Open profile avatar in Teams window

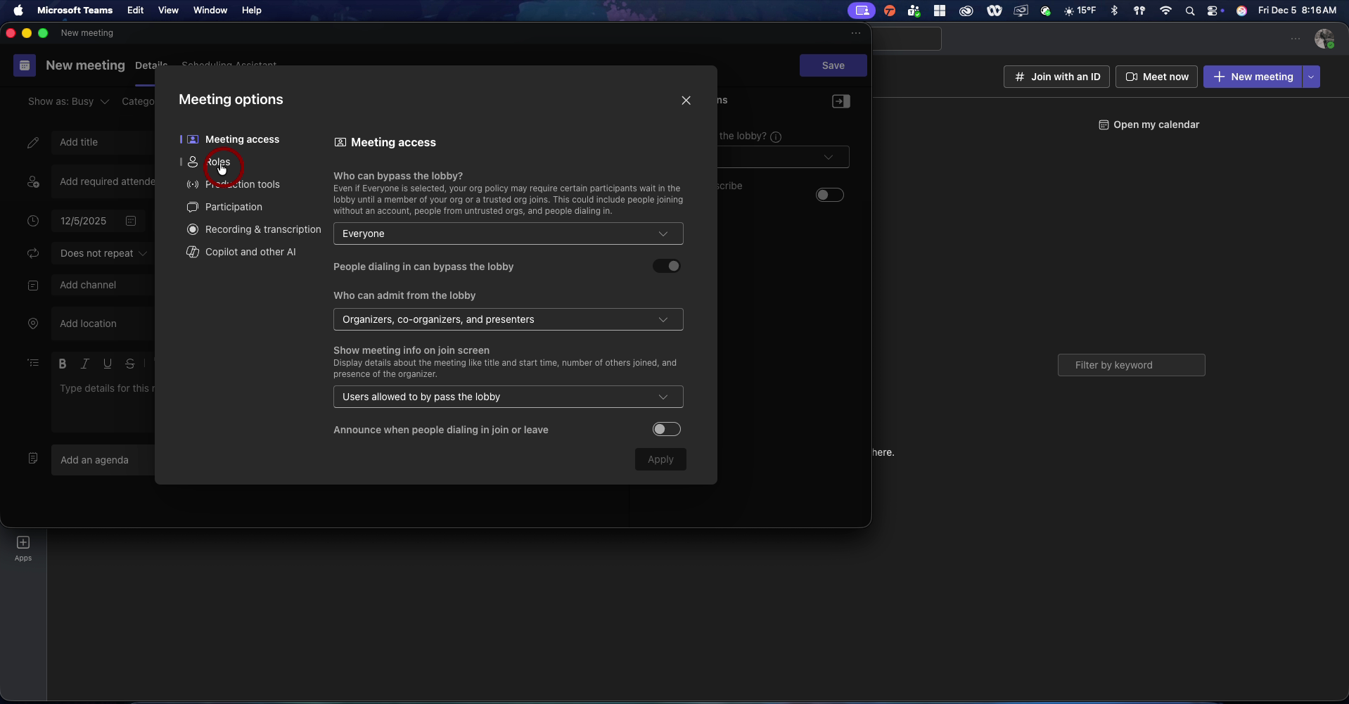pos(1324,39)
